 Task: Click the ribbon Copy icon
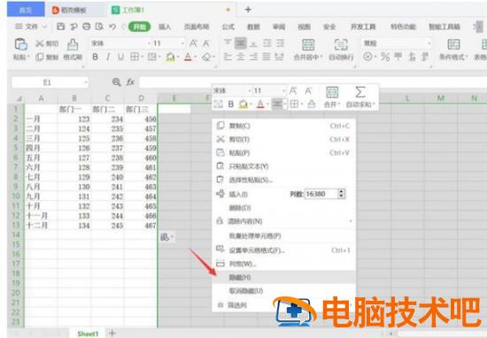[40, 57]
